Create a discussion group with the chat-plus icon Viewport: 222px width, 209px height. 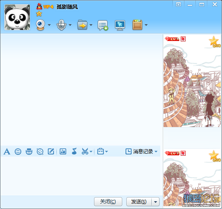[103, 25]
